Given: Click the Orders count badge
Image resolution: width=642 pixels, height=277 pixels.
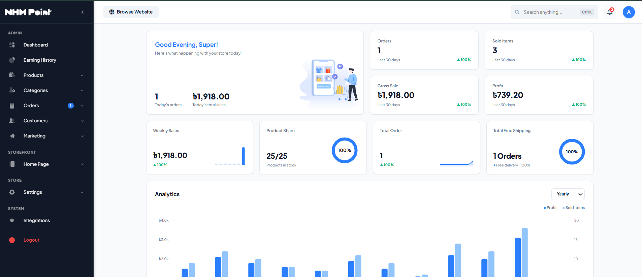Looking at the screenshot, I should [71, 106].
